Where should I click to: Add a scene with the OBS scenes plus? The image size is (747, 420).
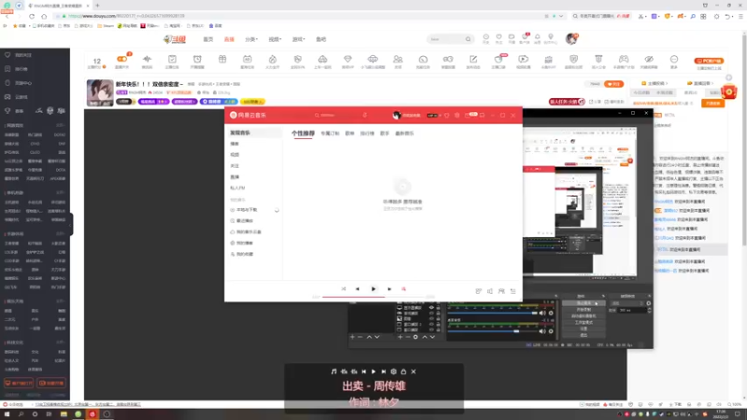pyautogui.click(x=353, y=337)
